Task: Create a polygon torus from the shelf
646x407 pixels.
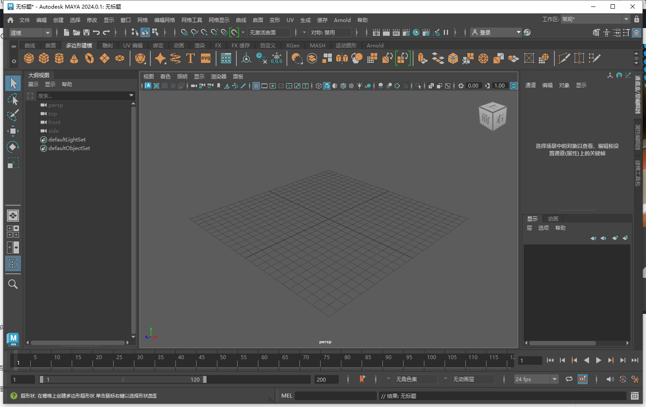Action: [89, 58]
